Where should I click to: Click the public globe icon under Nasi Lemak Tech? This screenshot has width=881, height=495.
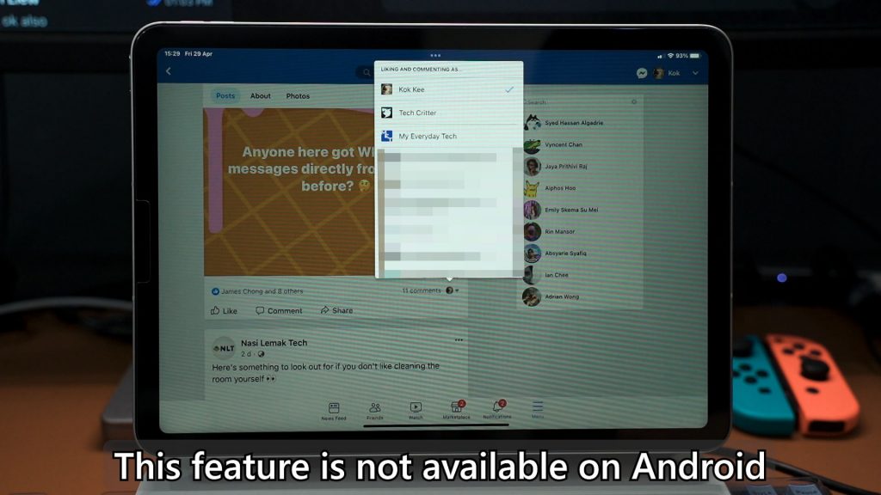(261, 354)
